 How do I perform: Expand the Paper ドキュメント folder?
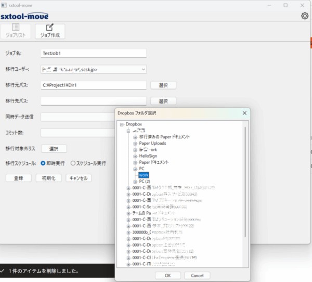(x=135, y=163)
